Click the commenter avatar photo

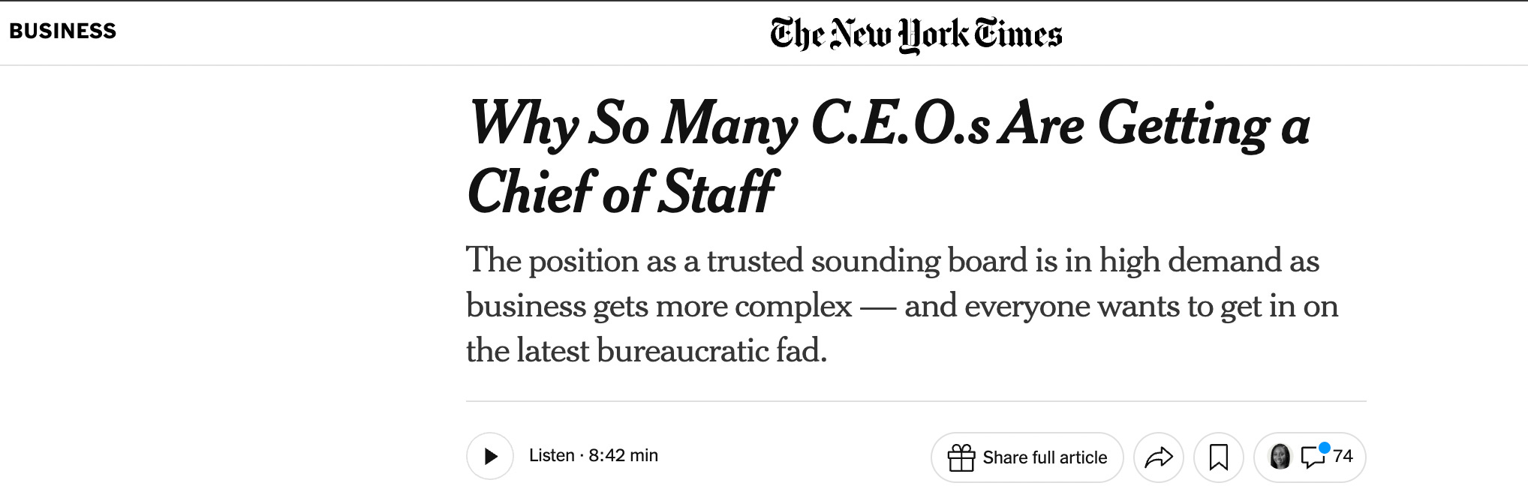1280,456
